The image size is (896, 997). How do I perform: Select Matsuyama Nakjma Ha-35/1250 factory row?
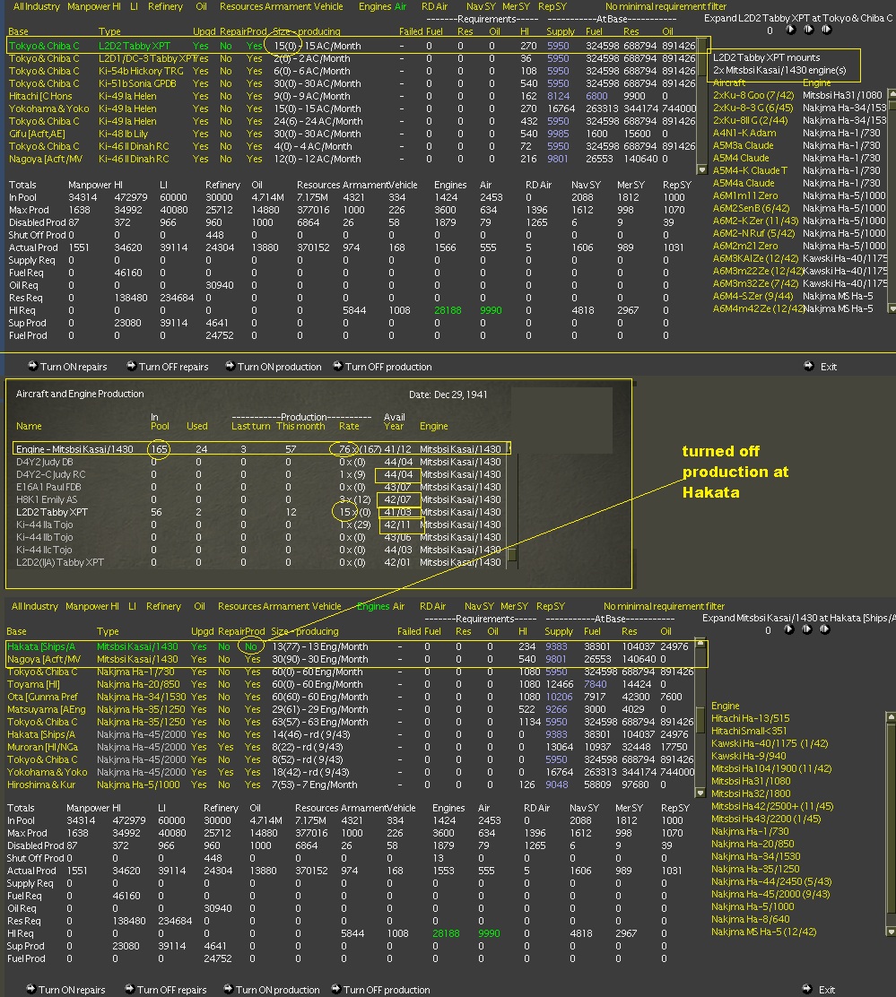[350, 709]
